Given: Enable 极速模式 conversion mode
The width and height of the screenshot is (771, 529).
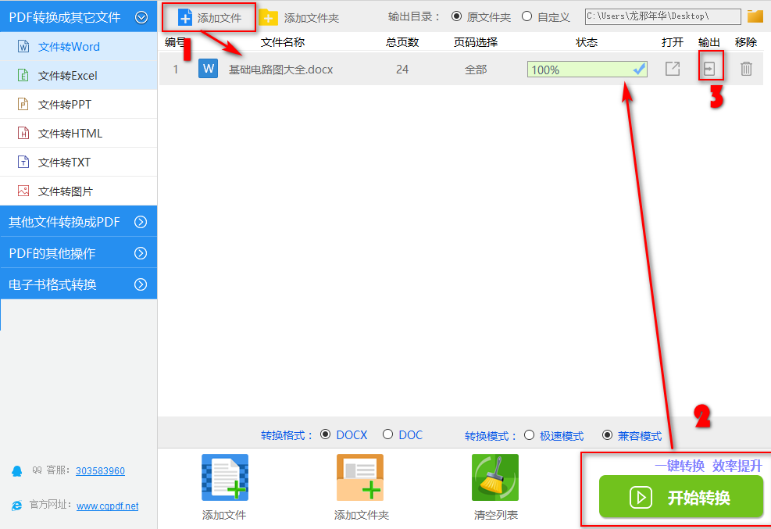Looking at the screenshot, I should (529, 435).
